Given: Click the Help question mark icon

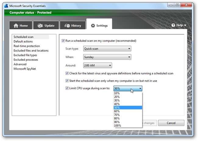Looking at the screenshot, I should 173,25.
